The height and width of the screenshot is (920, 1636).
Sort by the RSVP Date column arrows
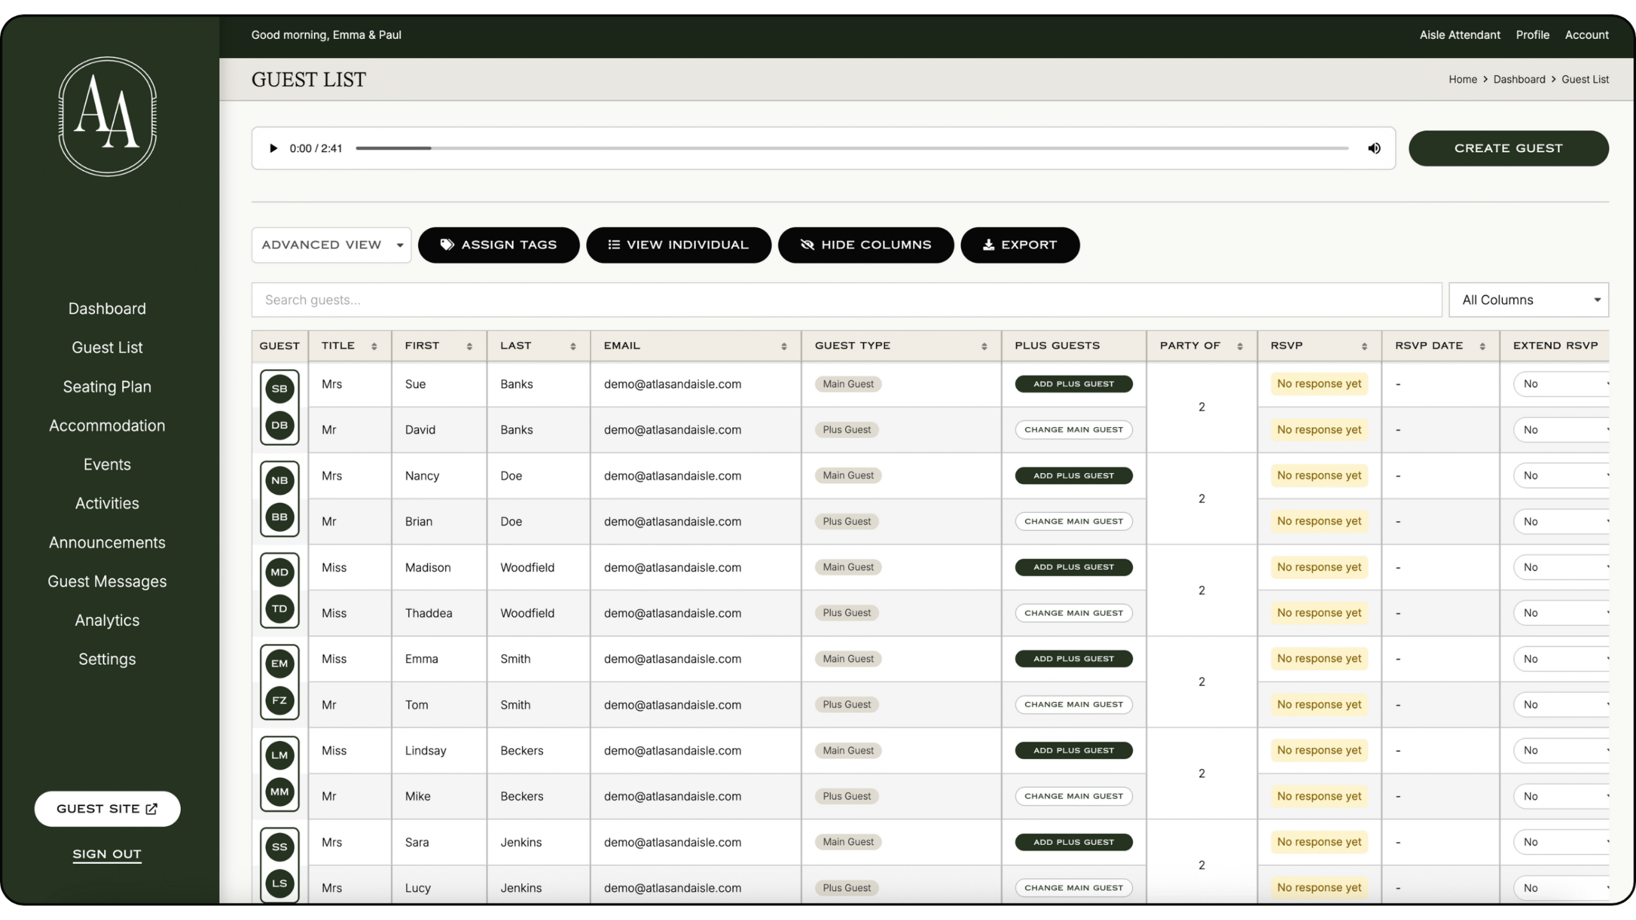1482,346
